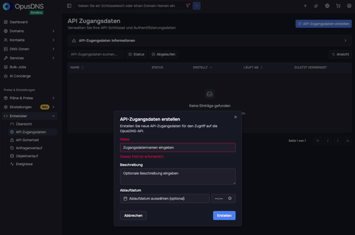
Task: Open the search filter funnel icon
Action: 188,6
